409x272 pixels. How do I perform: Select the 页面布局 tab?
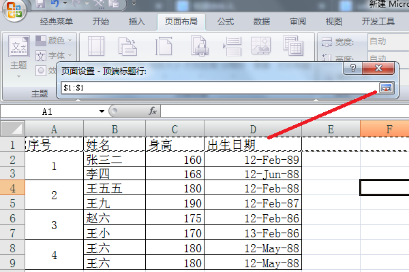pyautogui.click(x=181, y=22)
